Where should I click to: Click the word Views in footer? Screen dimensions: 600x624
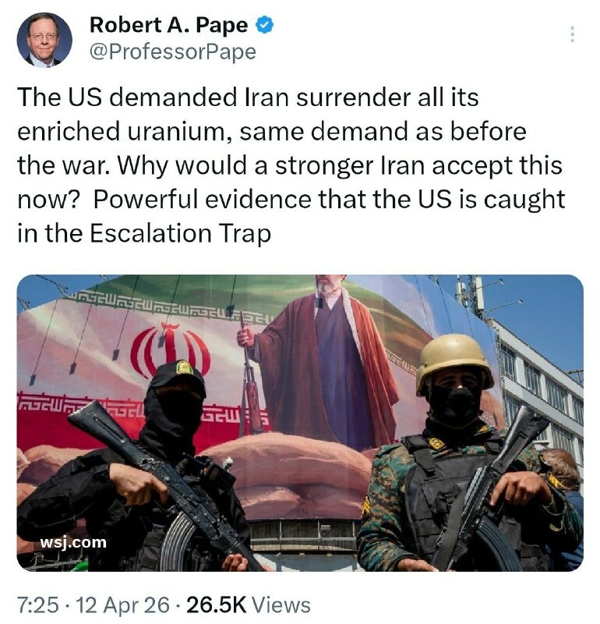(x=281, y=604)
